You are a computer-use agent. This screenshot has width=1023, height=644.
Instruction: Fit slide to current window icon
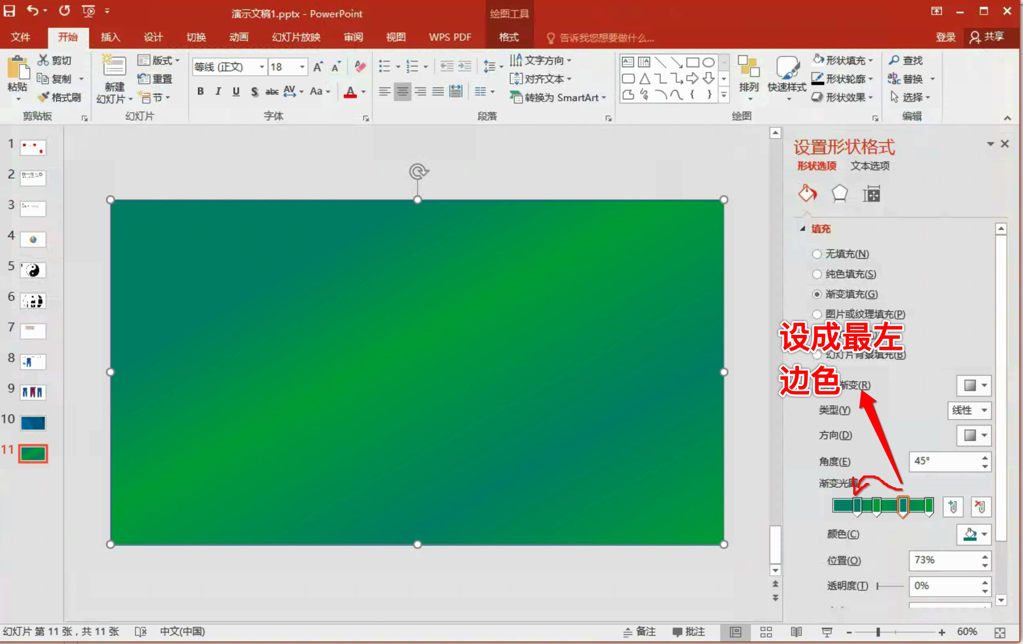(1000, 632)
